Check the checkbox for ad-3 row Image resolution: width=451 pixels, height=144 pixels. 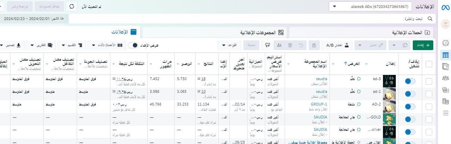pos(428,81)
